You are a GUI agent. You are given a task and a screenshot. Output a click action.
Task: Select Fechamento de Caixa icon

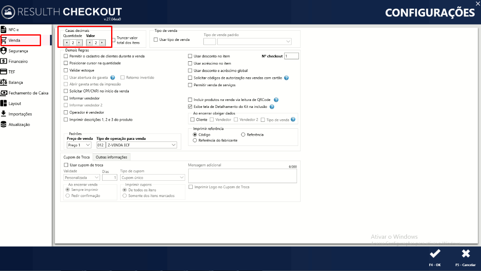tap(4, 93)
